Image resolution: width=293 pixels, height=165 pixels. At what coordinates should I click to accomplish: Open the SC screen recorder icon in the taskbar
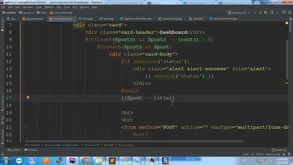32,160
